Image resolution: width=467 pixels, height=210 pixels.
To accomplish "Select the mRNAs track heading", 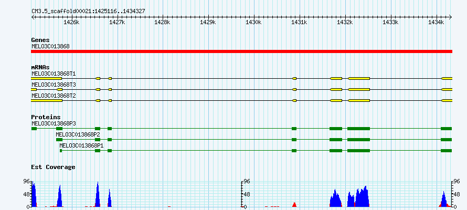I will 40,67.
